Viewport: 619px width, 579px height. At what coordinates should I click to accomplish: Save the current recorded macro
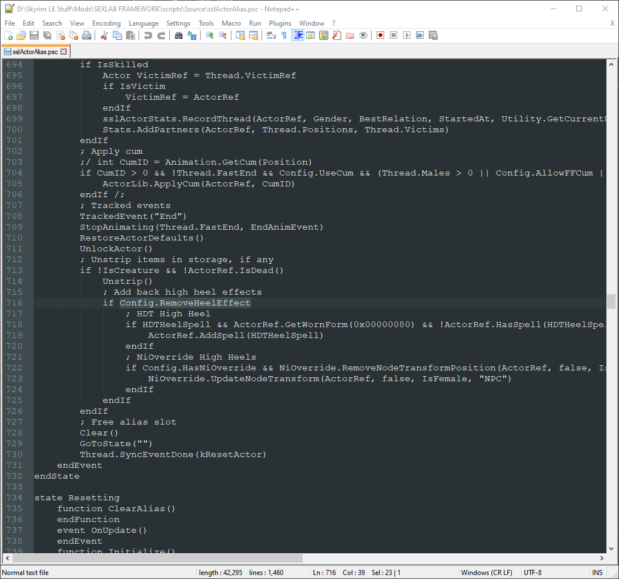433,35
